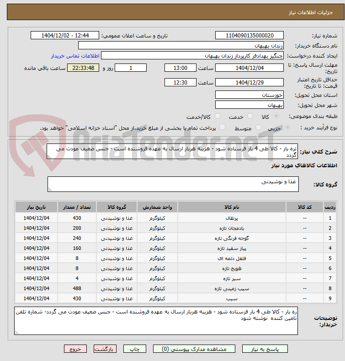Select the پیاز سفید تازه item cell

232,249
